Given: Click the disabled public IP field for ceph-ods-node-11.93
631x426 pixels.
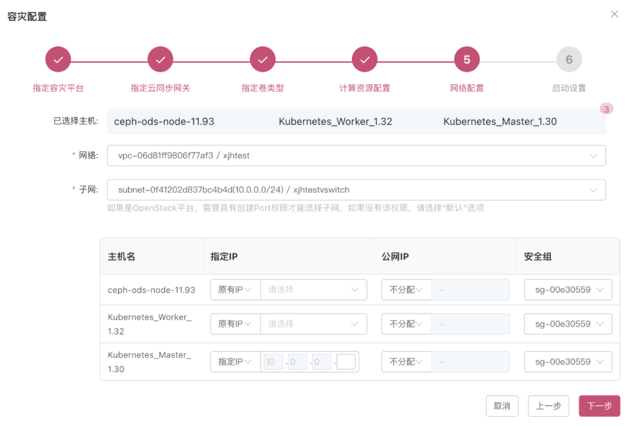Looking at the screenshot, I should coord(470,289).
